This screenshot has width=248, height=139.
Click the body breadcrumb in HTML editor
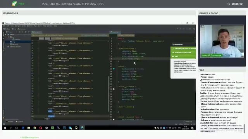pos(47,39)
